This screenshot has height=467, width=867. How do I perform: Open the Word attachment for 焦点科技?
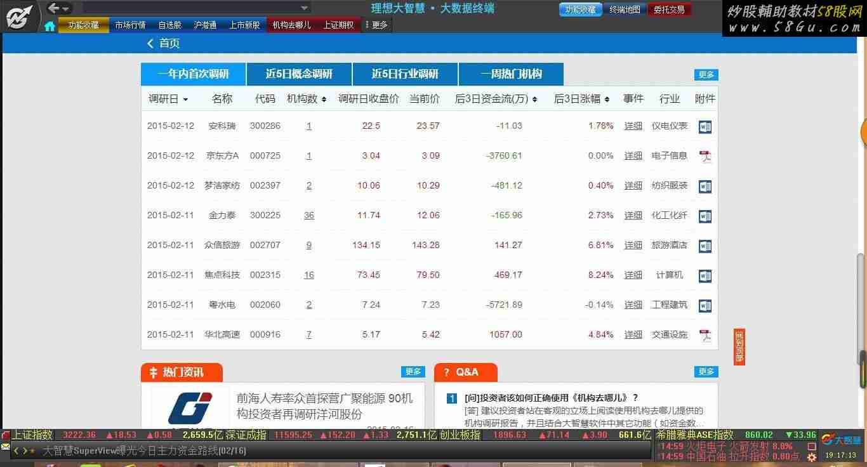pos(705,275)
